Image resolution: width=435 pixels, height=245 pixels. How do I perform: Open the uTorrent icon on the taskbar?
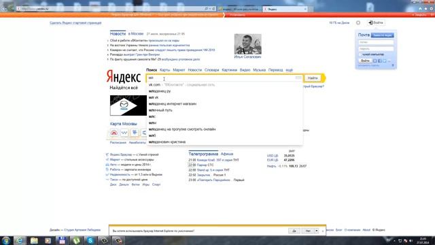[76, 240]
